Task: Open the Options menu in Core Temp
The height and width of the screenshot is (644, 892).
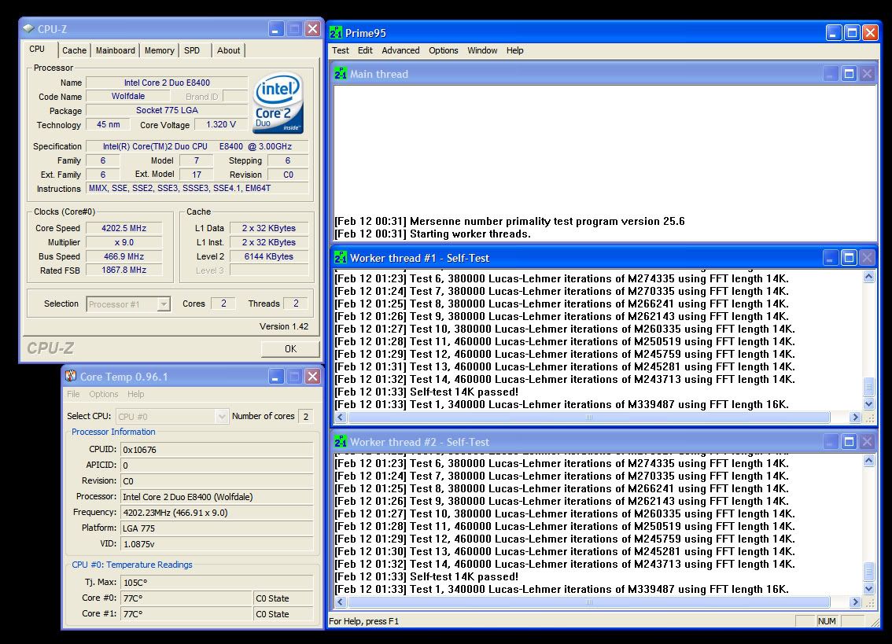Action: click(104, 394)
